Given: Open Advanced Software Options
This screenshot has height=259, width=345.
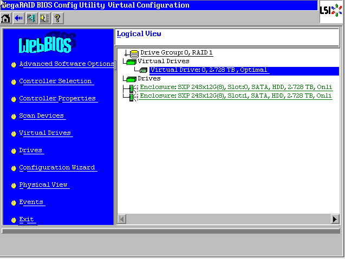Looking at the screenshot, I should pos(66,64).
